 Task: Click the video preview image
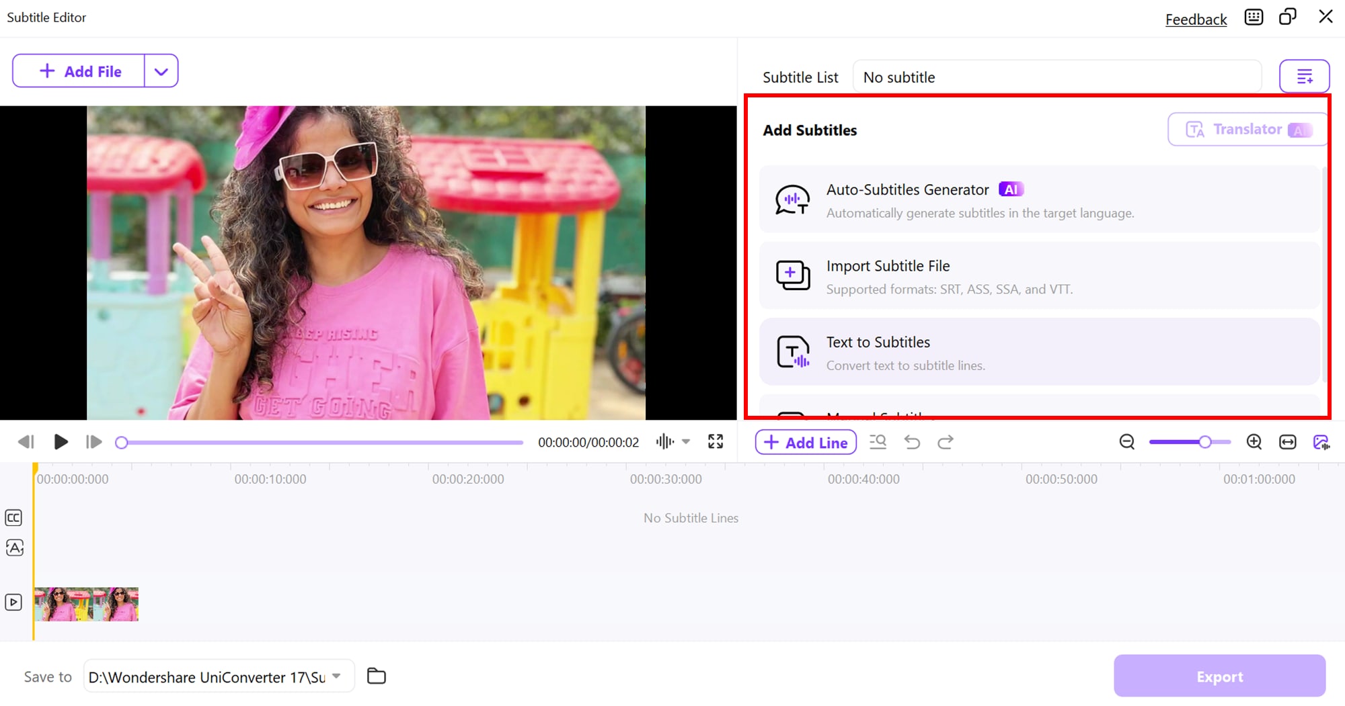click(x=366, y=263)
